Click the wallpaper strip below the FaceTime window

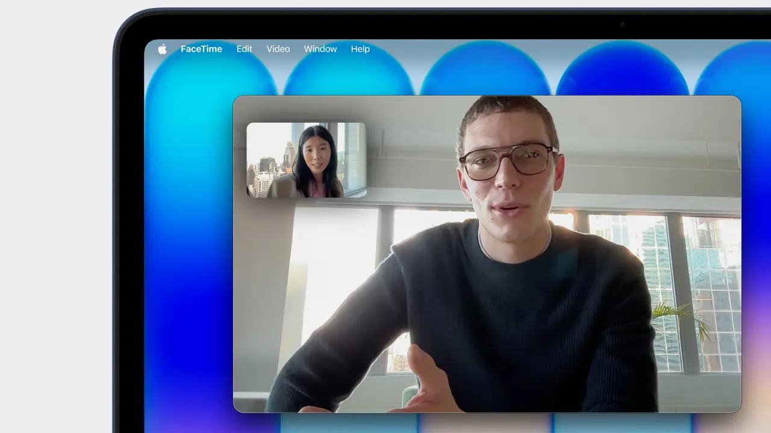click(482, 423)
